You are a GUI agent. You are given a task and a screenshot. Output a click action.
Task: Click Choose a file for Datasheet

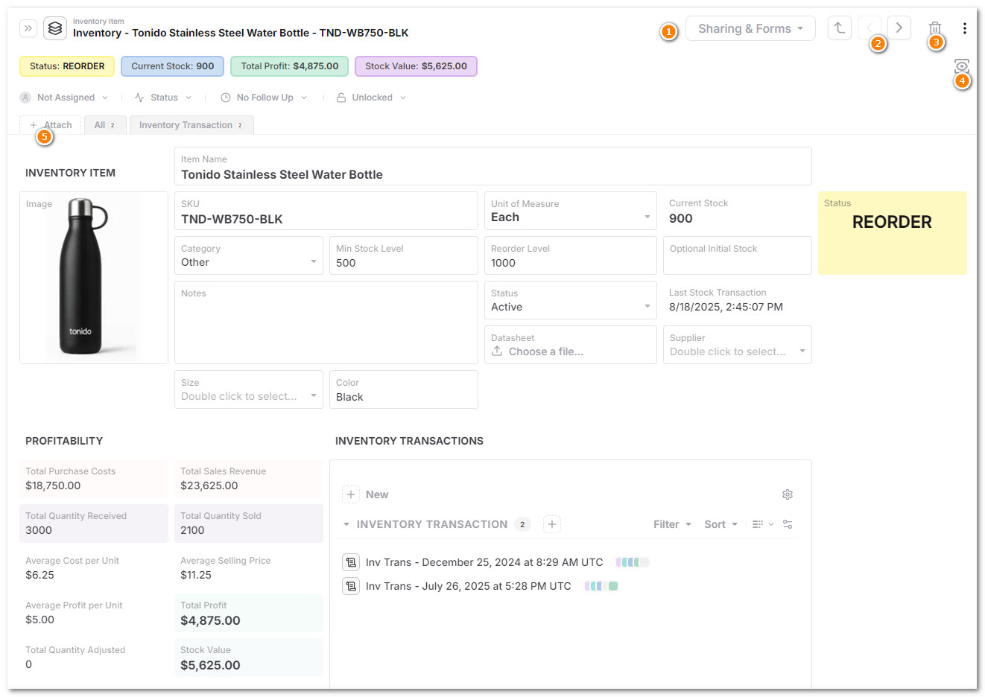point(537,351)
